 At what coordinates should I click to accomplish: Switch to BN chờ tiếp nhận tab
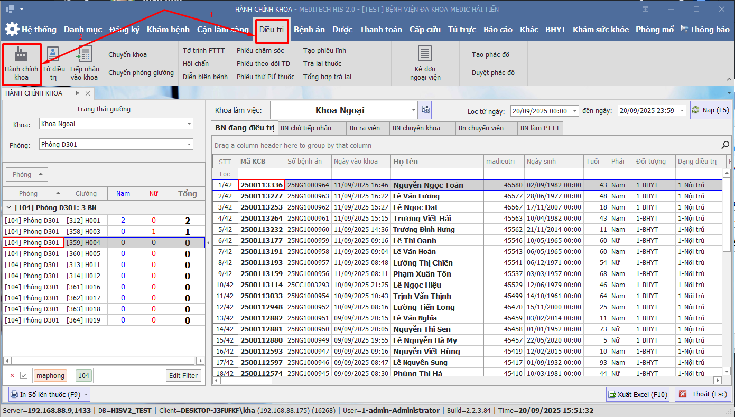pyautogui.click(x=312, y=128)
